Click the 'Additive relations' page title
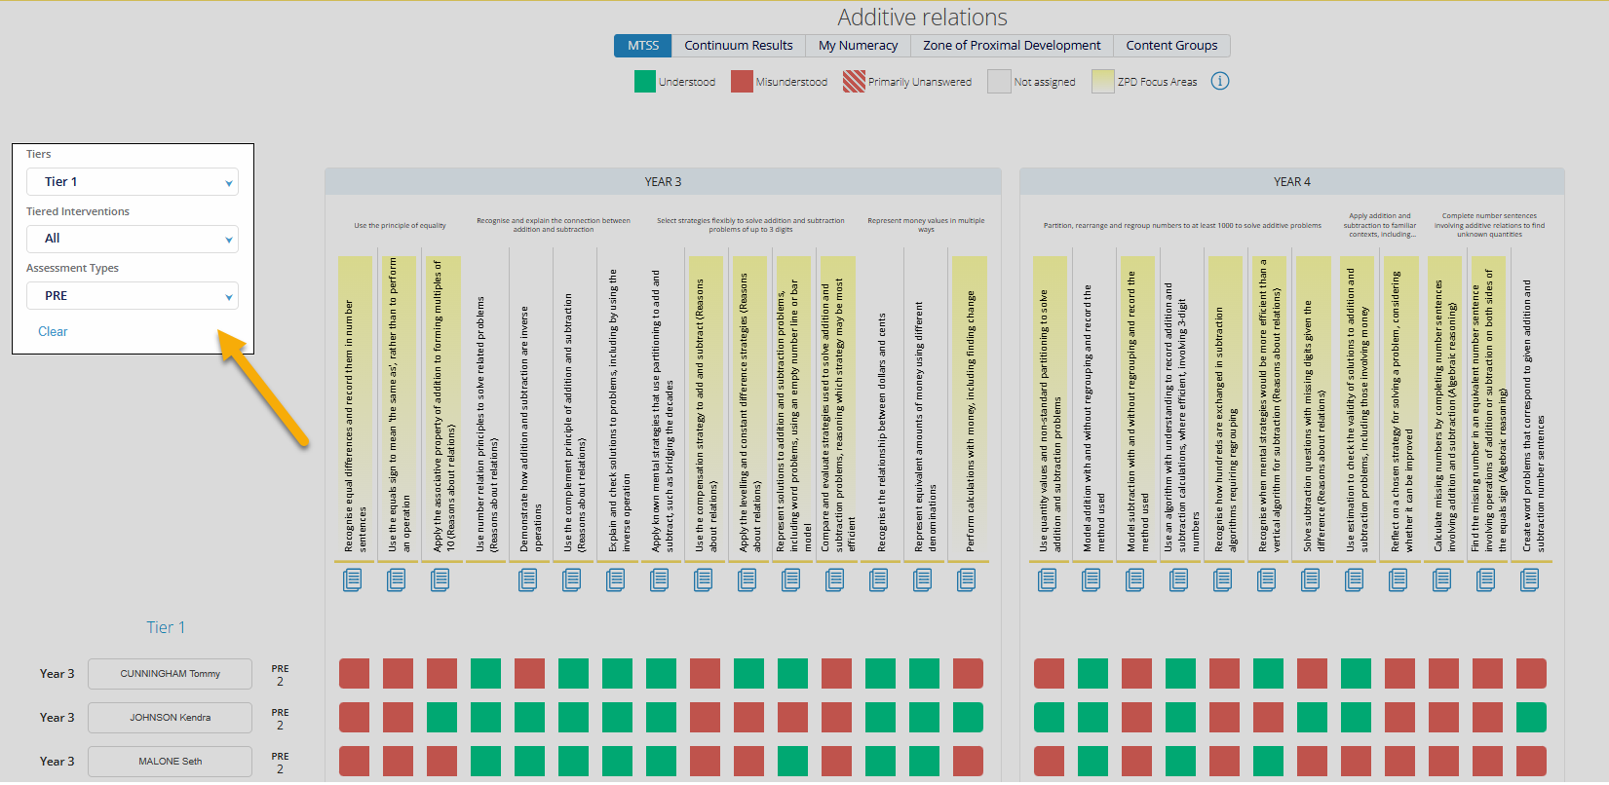1609x785 pixels. tap(923, 18)
